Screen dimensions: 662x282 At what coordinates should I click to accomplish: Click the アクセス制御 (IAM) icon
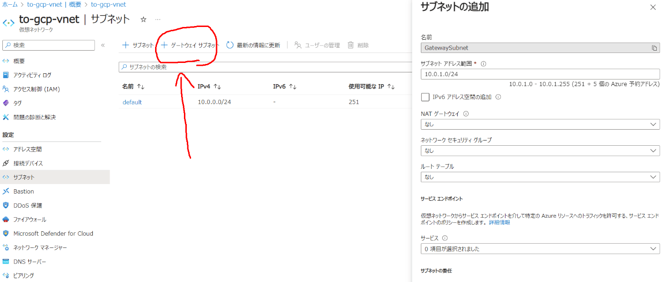tap(6, 89)
